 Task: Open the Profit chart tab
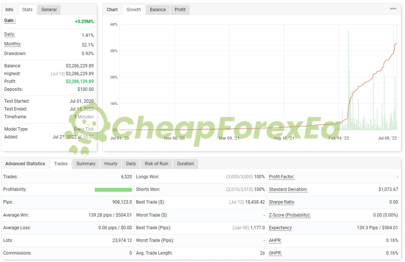(x=180, y=10)
